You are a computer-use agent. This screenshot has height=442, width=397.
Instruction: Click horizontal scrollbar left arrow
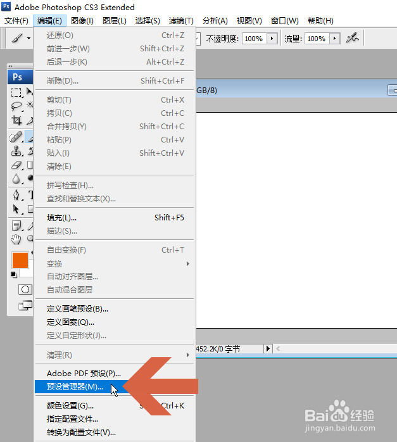pos(278,349)
